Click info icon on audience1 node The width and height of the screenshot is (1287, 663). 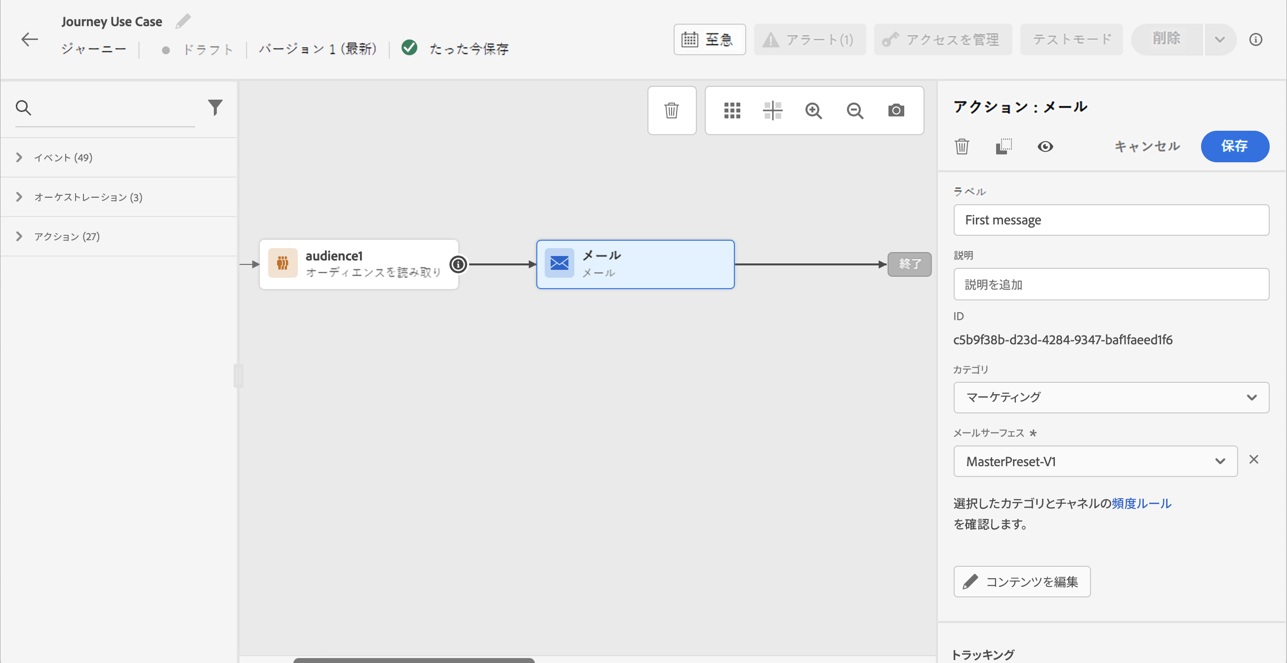[458, 264]
